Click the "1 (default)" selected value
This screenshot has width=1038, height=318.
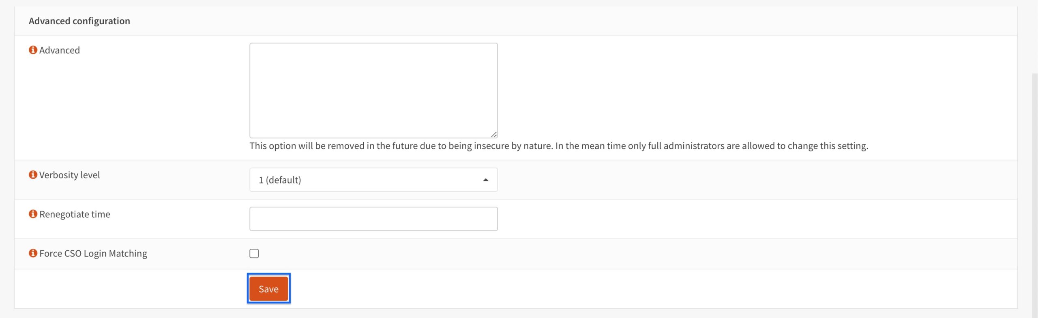click(x=280, y=180)
